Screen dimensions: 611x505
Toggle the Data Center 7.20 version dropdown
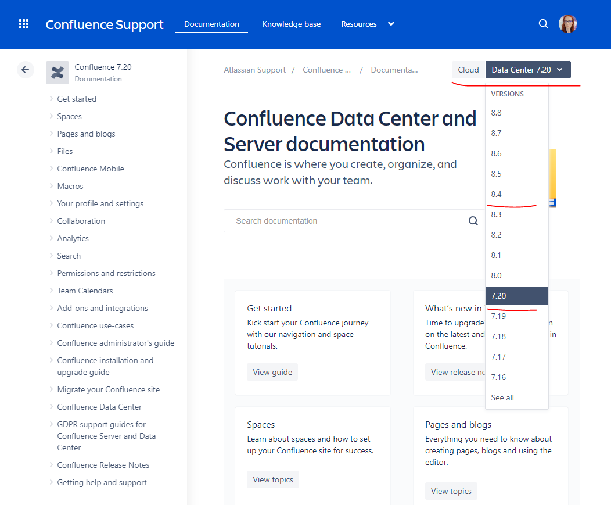point(528,70)
